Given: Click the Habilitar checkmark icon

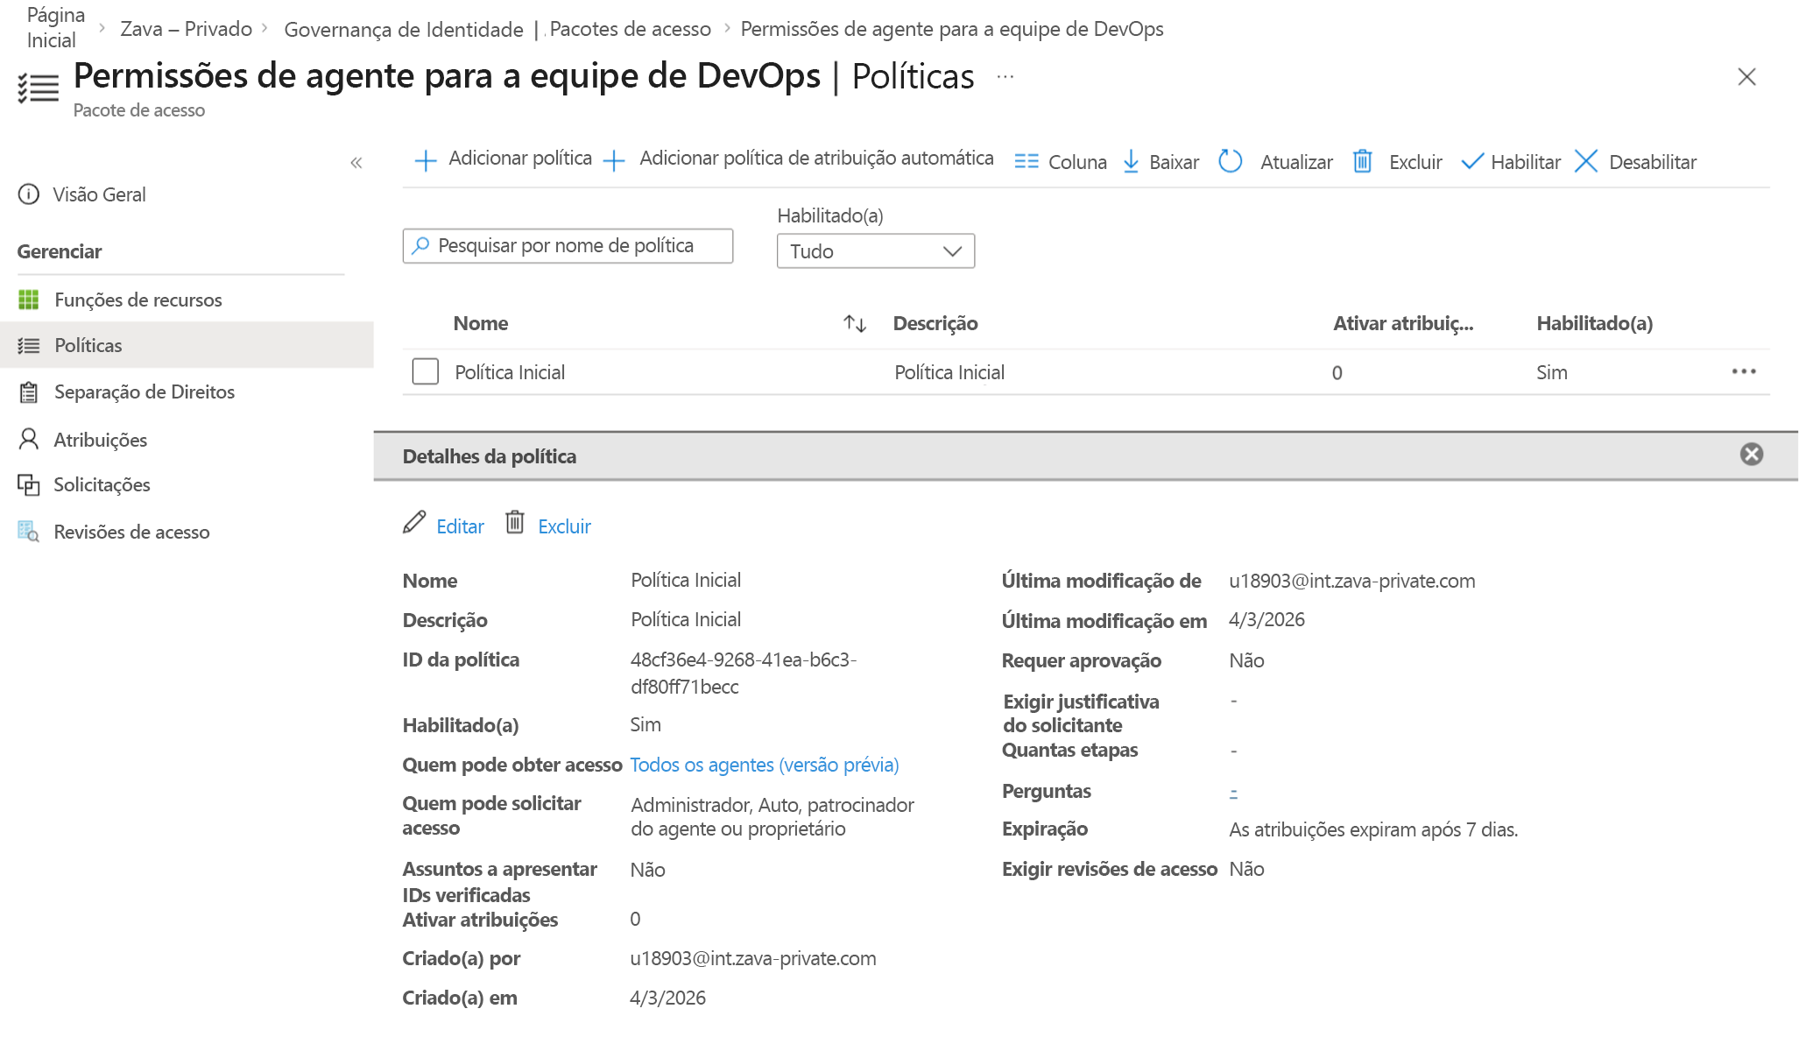Looking at the screenshot, I should coord(1472,161).
